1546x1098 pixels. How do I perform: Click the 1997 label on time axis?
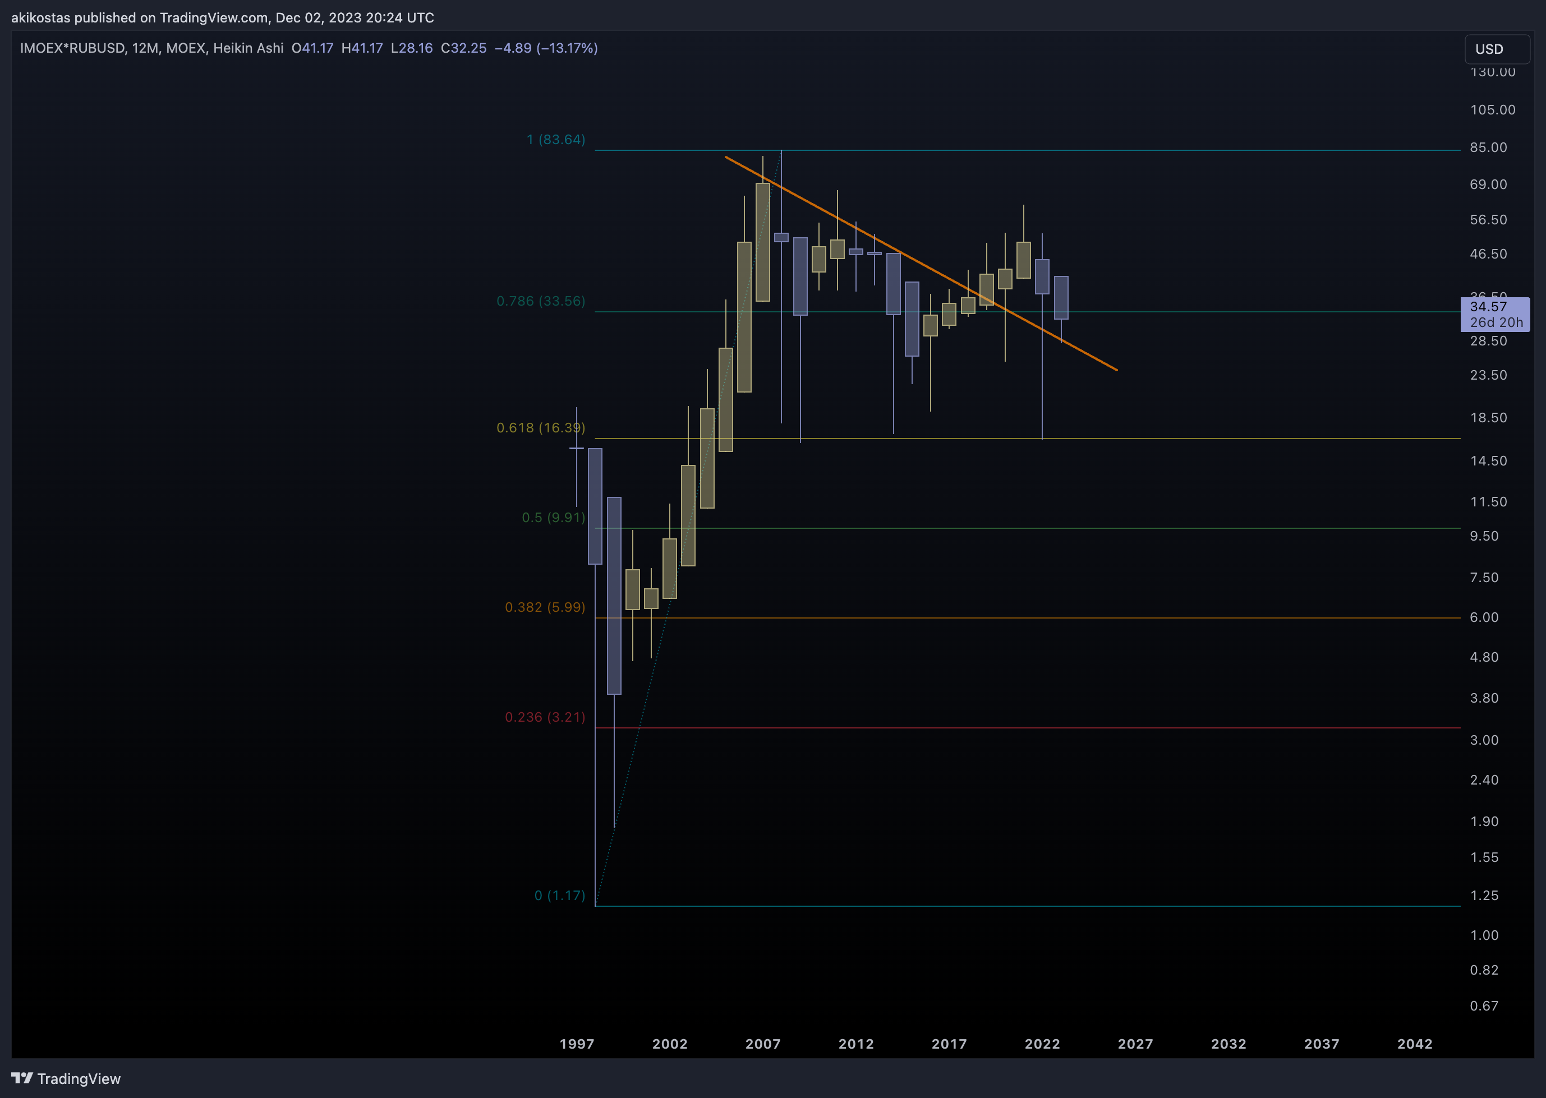coord(577,1044)
